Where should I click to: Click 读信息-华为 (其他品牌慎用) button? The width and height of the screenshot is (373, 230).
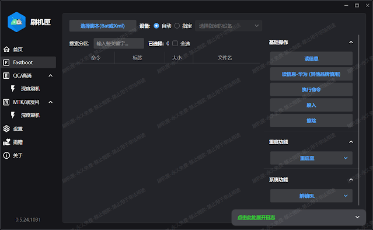[311, 74]
